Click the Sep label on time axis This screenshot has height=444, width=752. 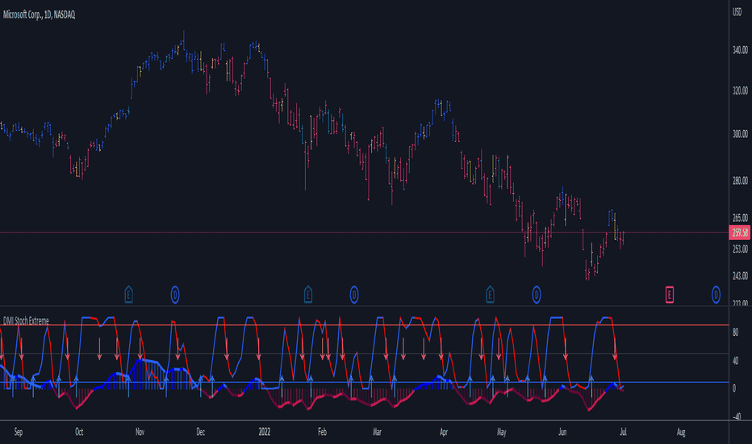click(x=19, y=432)
